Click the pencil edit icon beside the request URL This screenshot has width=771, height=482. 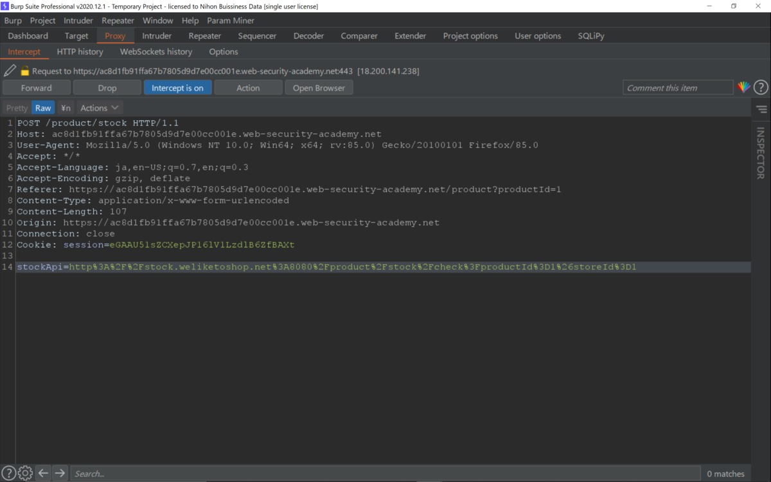tap(10, 71)
